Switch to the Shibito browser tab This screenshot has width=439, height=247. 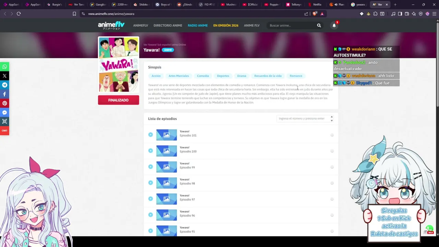(x=141, y=4)
